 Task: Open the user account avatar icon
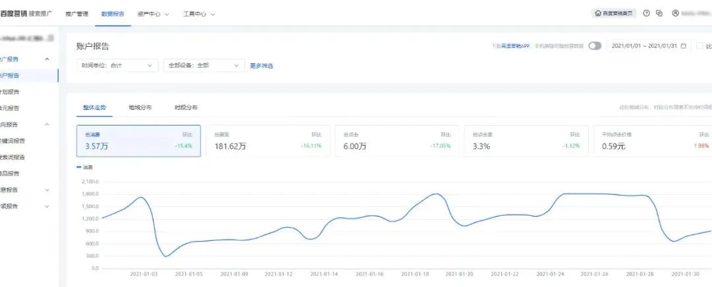pos(675,13)
